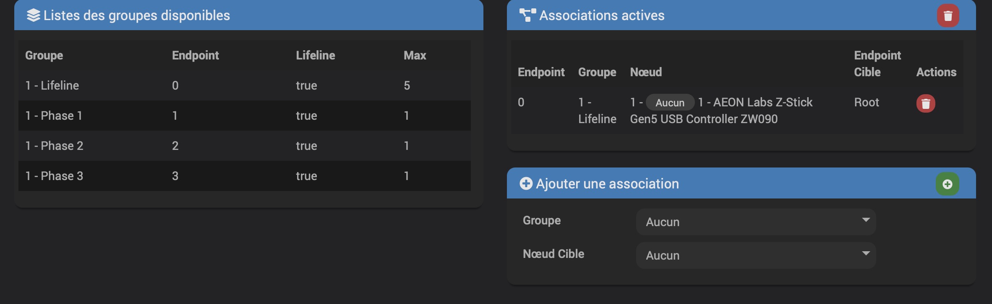Click the AEON Labs Z-Stick node text

[755, 103]
